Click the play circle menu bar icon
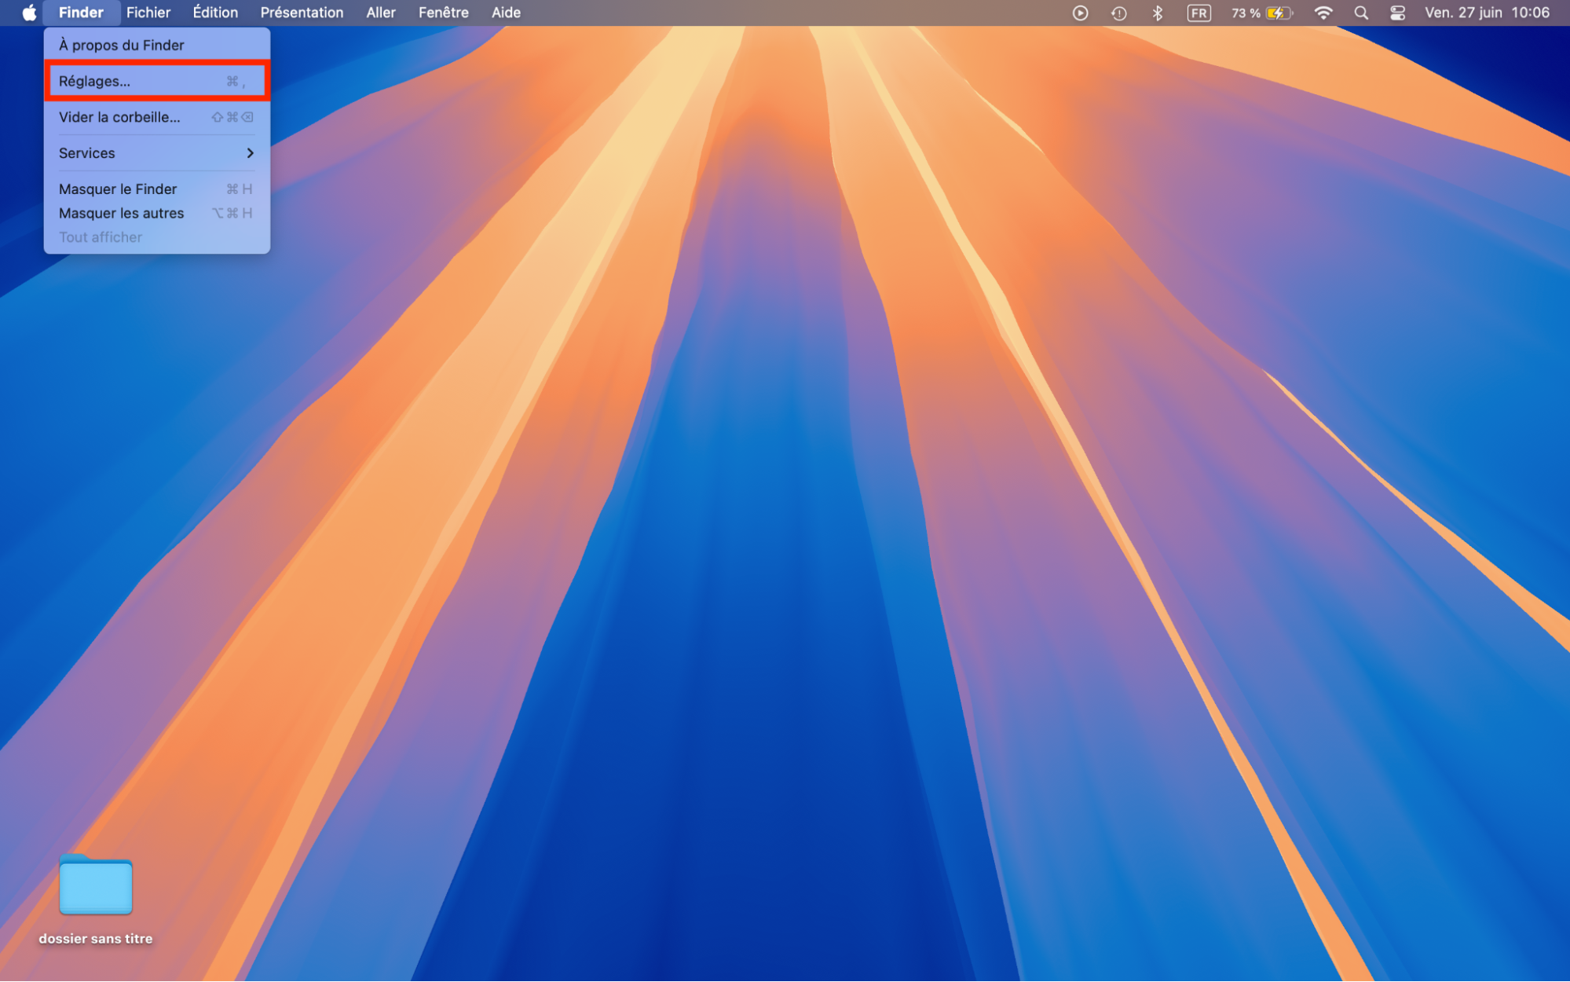 pos(1080,13)
